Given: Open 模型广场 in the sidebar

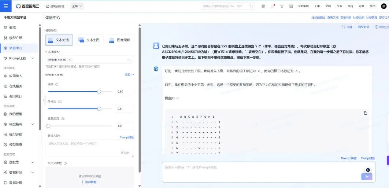Looking at the screenshot, I should (15, 38).
